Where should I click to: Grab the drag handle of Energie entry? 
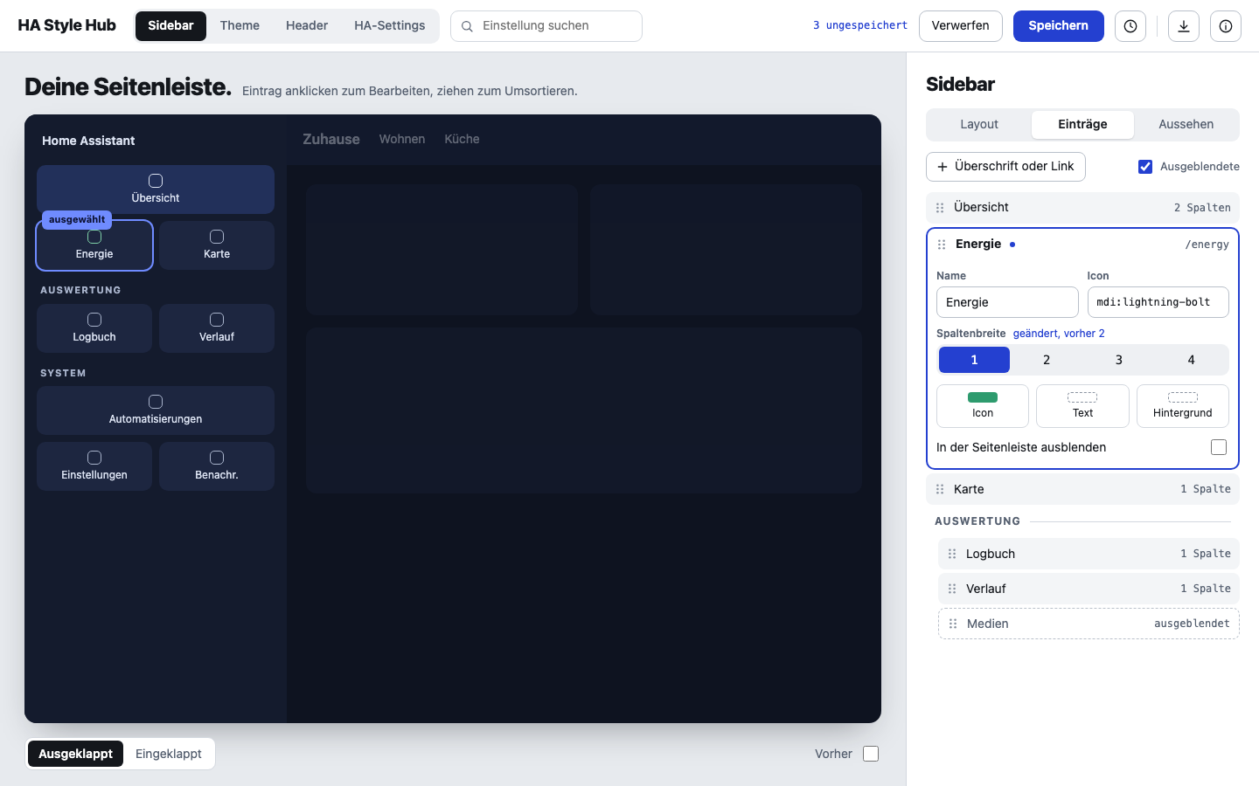[942, 245]
